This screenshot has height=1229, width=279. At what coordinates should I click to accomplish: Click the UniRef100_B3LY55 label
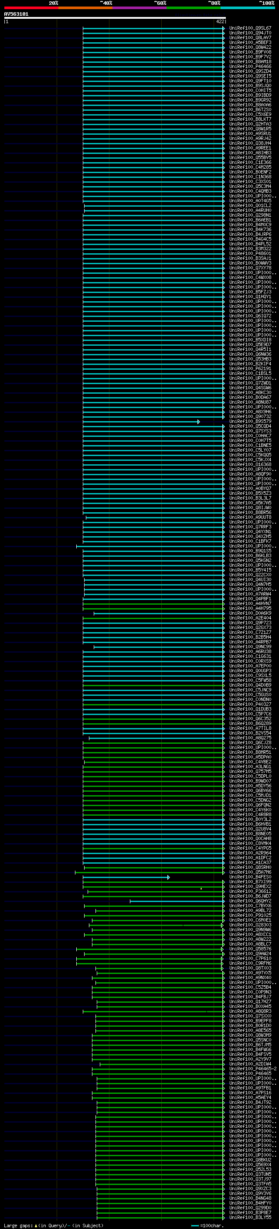[x=250, y=1217]
